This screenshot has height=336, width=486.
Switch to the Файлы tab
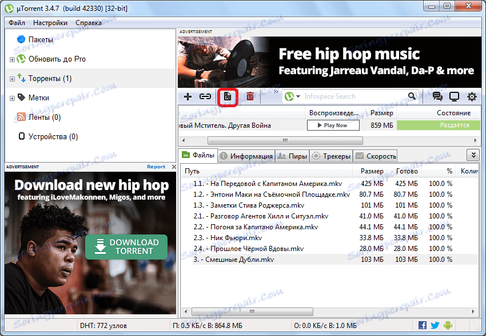click(x=198, y=155)
